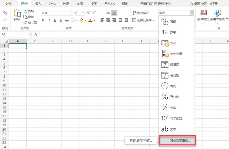The height and width of the screenshot is (149, 229).
Task: Toggle Italic formatting
Action: 49,20
